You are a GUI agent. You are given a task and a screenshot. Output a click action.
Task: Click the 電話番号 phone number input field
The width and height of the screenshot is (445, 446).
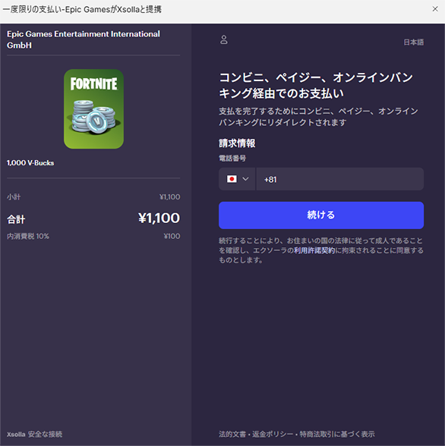coord(340,179)
